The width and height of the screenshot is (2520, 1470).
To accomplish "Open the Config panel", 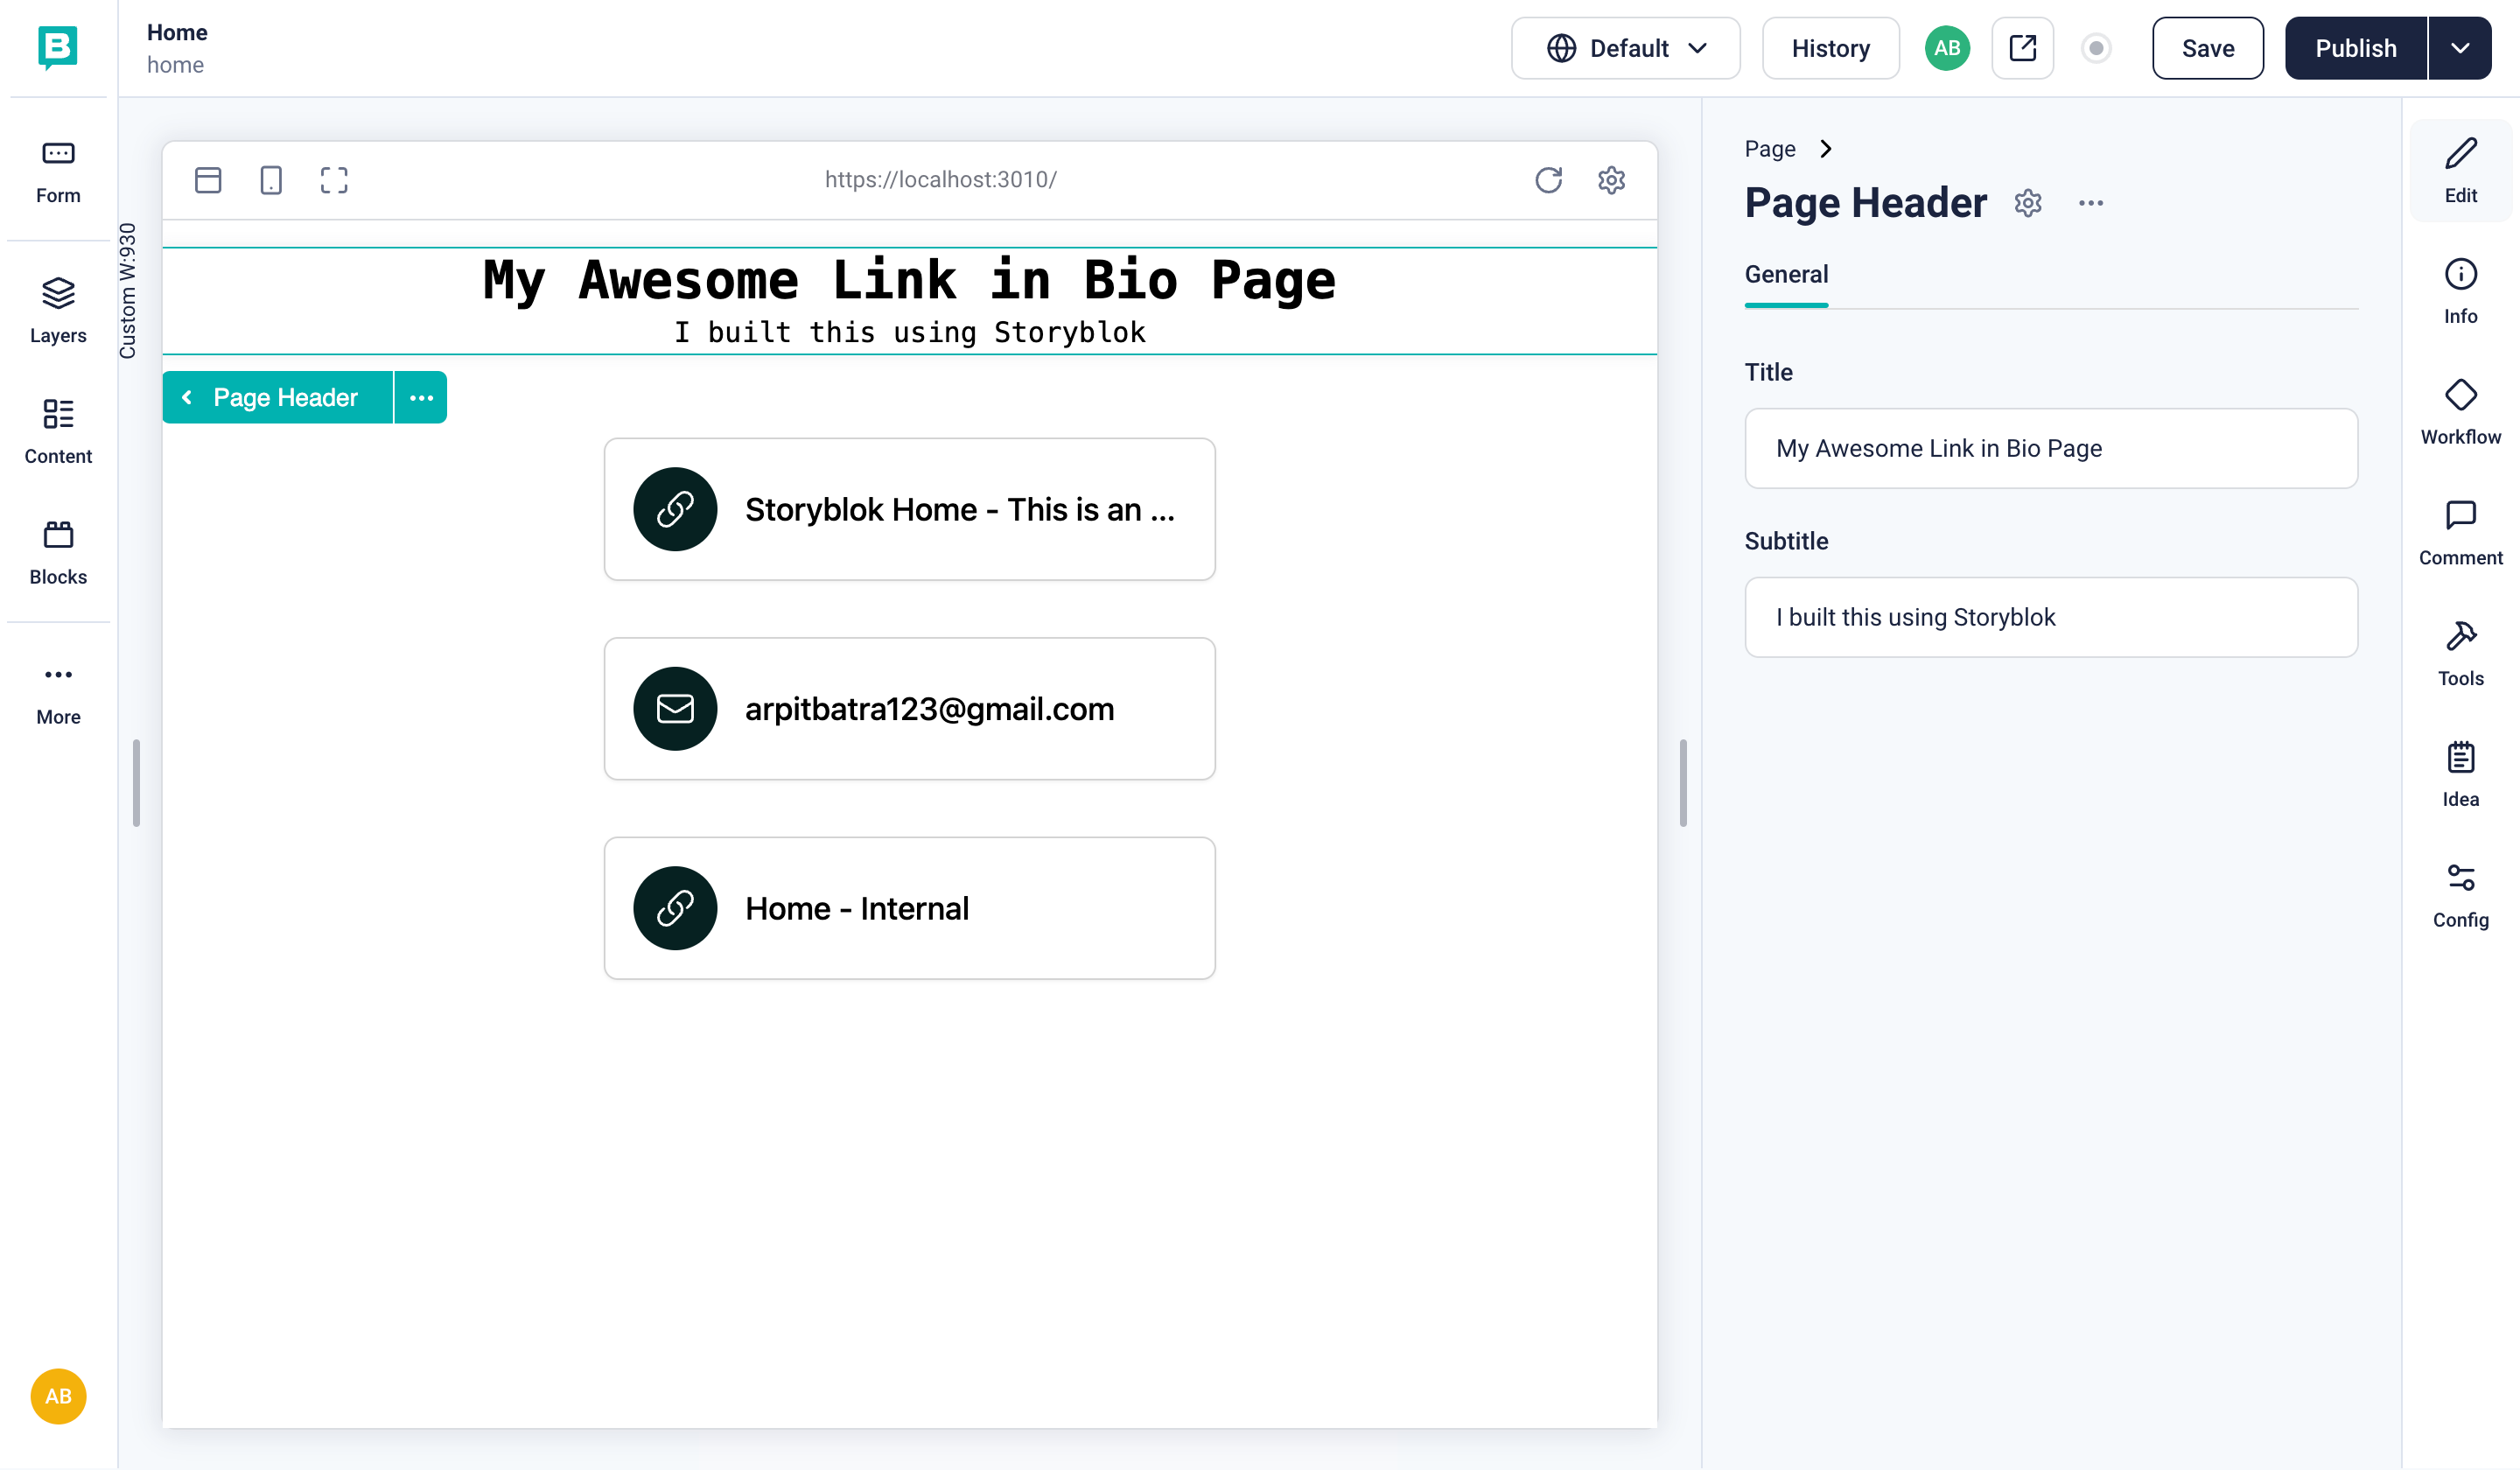I will (2460, 896).
